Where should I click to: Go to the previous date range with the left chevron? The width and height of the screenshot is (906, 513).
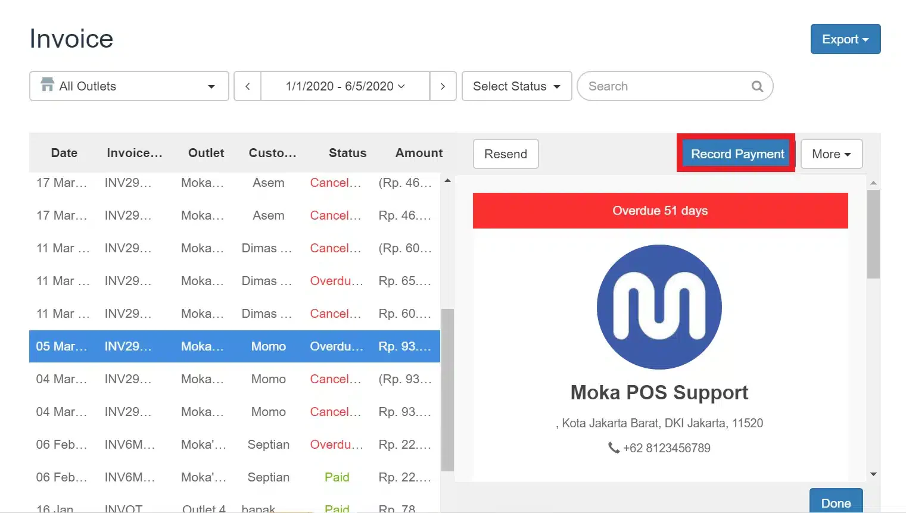click(x=248, y=86)
